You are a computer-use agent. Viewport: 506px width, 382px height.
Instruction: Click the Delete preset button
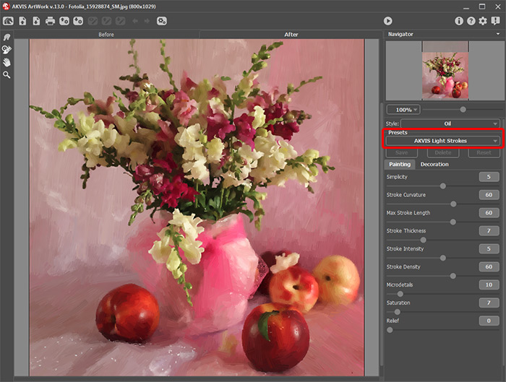point(442,152)
